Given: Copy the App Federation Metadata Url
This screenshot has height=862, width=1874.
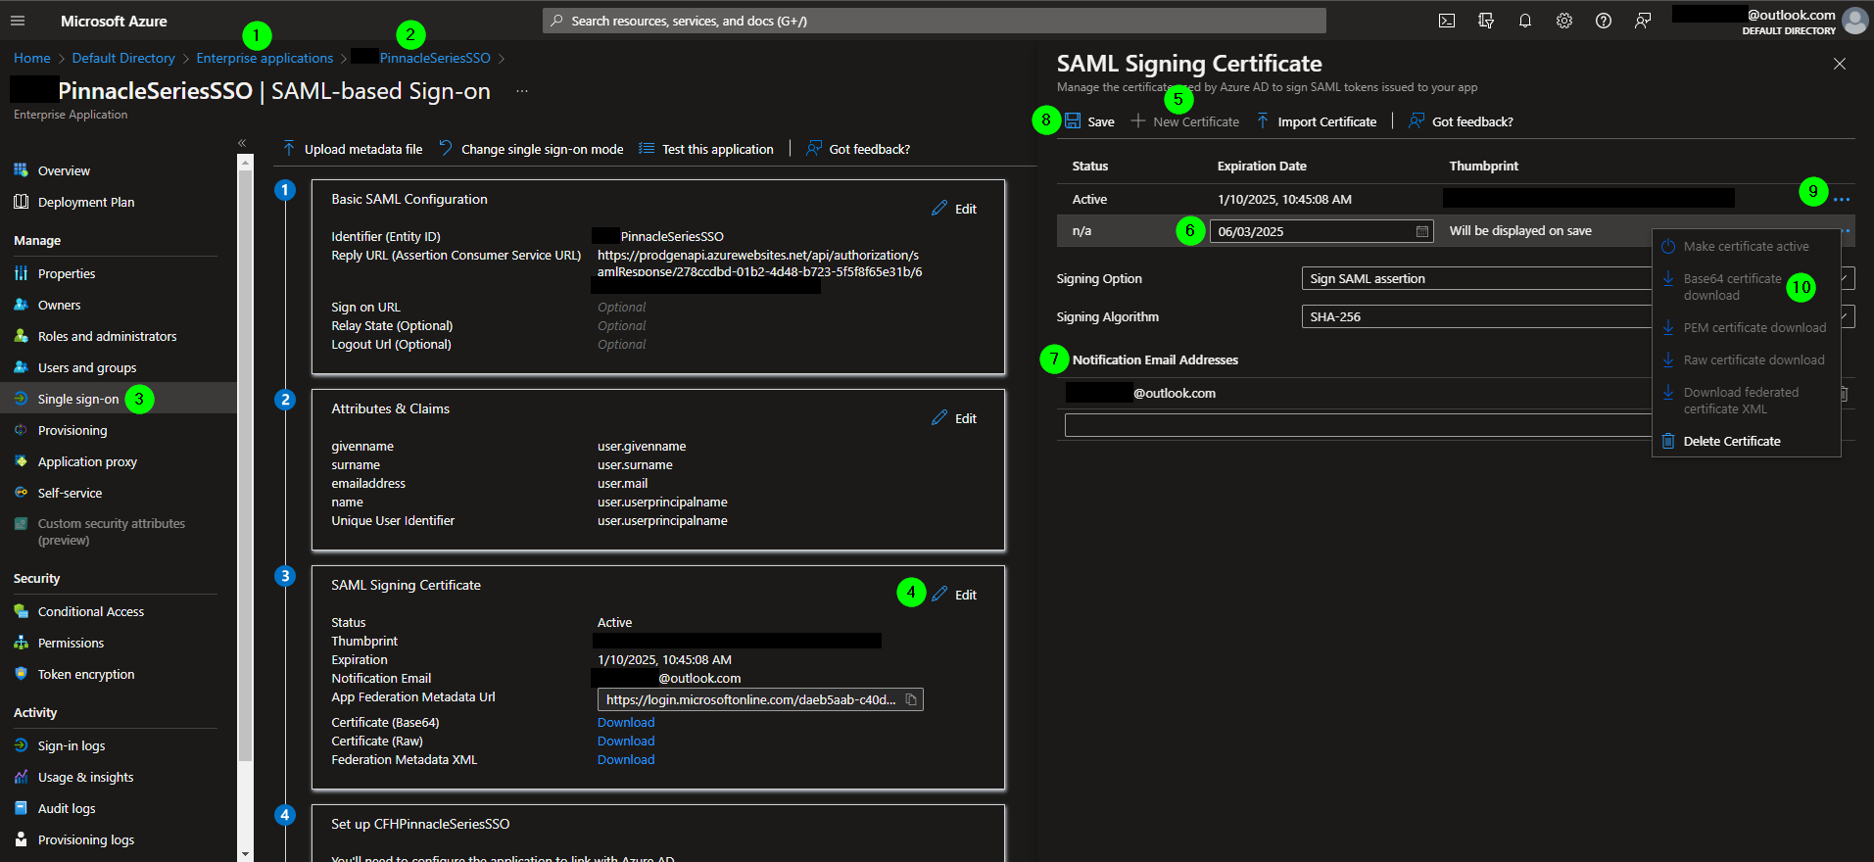Looking at the screenshot, I should 911,699.
